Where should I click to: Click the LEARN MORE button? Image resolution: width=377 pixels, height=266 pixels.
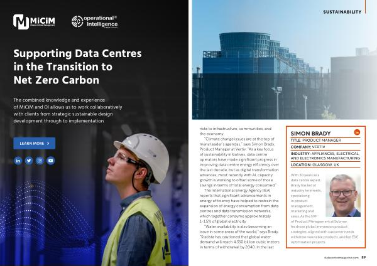35,143
